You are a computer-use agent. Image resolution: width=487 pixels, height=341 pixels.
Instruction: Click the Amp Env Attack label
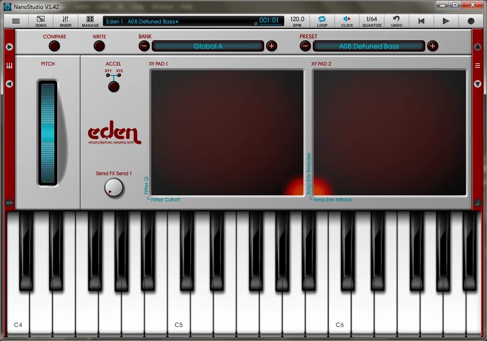point(332,200)
